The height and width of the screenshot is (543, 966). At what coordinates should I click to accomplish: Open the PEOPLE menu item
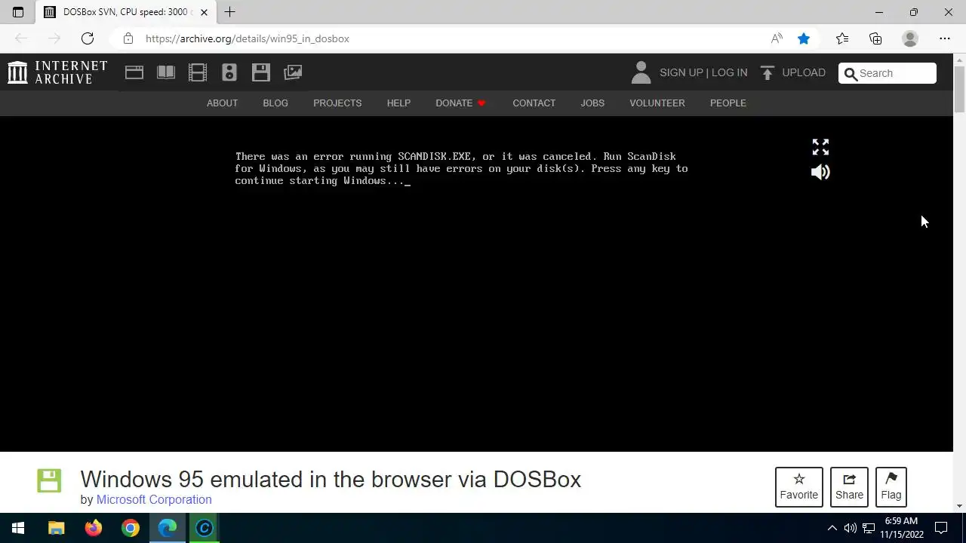(x=728, y=103)
